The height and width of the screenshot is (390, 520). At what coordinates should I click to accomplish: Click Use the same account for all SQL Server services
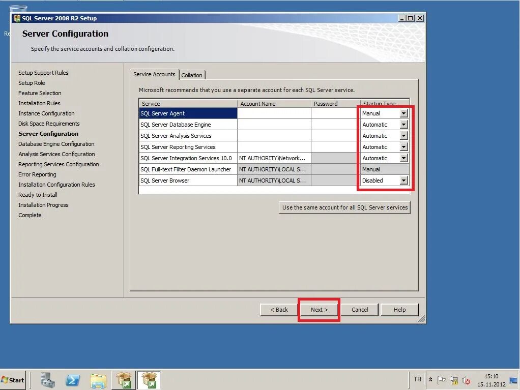[x=344, y=207]
